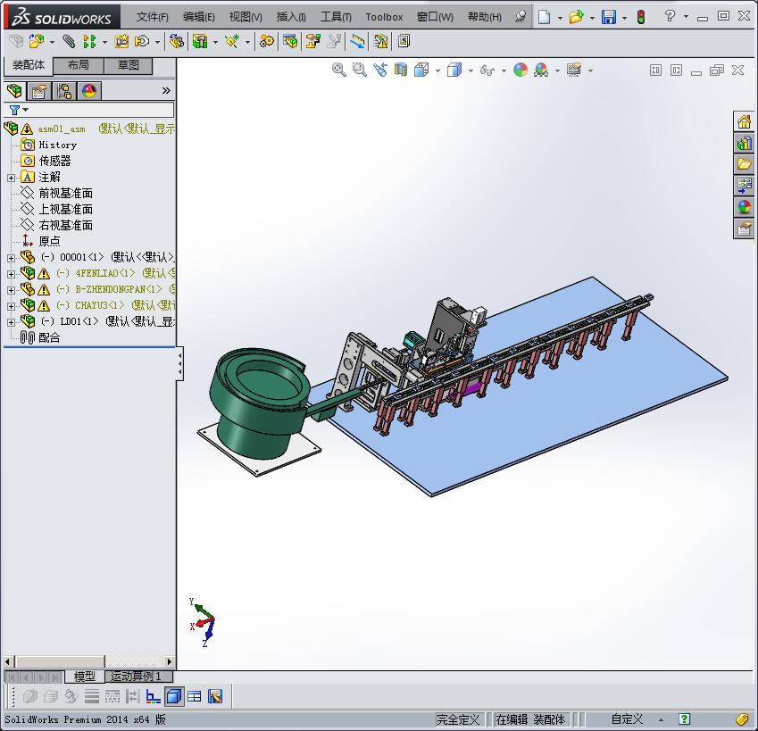Screen dimensions: 758x731
Task: Click the Open folder icon in title bar
Action: 576,17
